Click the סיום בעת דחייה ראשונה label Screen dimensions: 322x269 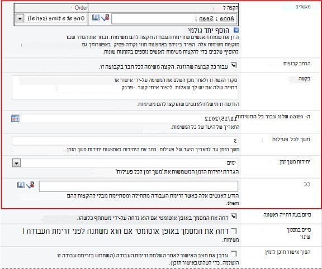click(287, 215)
